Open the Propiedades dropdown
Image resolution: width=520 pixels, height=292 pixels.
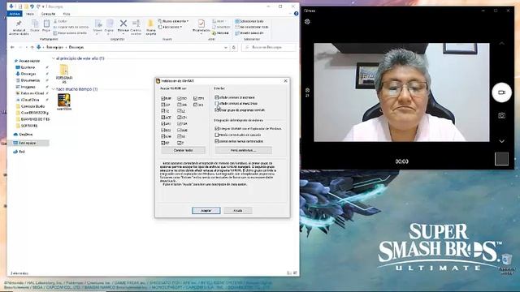(x=201, y=34)
